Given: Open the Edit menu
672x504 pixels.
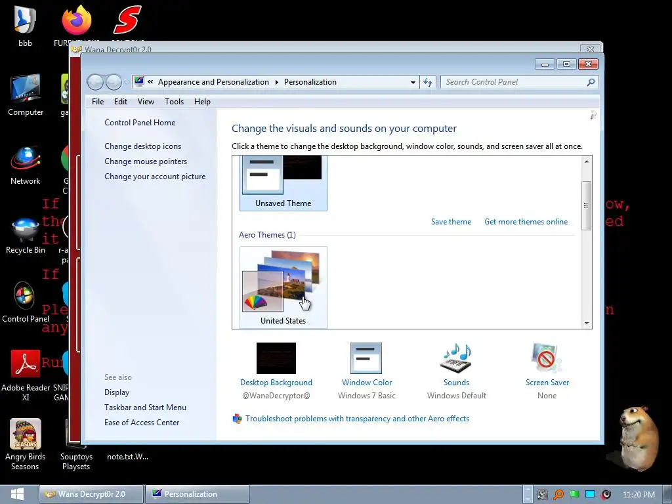Looking at the screenshot, I should tap(121, 102).
